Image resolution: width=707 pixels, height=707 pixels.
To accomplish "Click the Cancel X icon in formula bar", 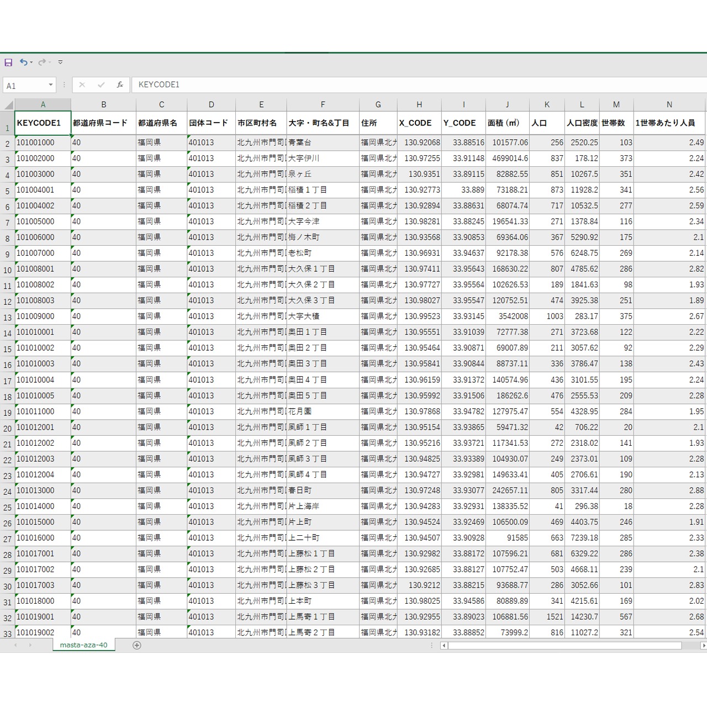I will [x=82, y=85].
